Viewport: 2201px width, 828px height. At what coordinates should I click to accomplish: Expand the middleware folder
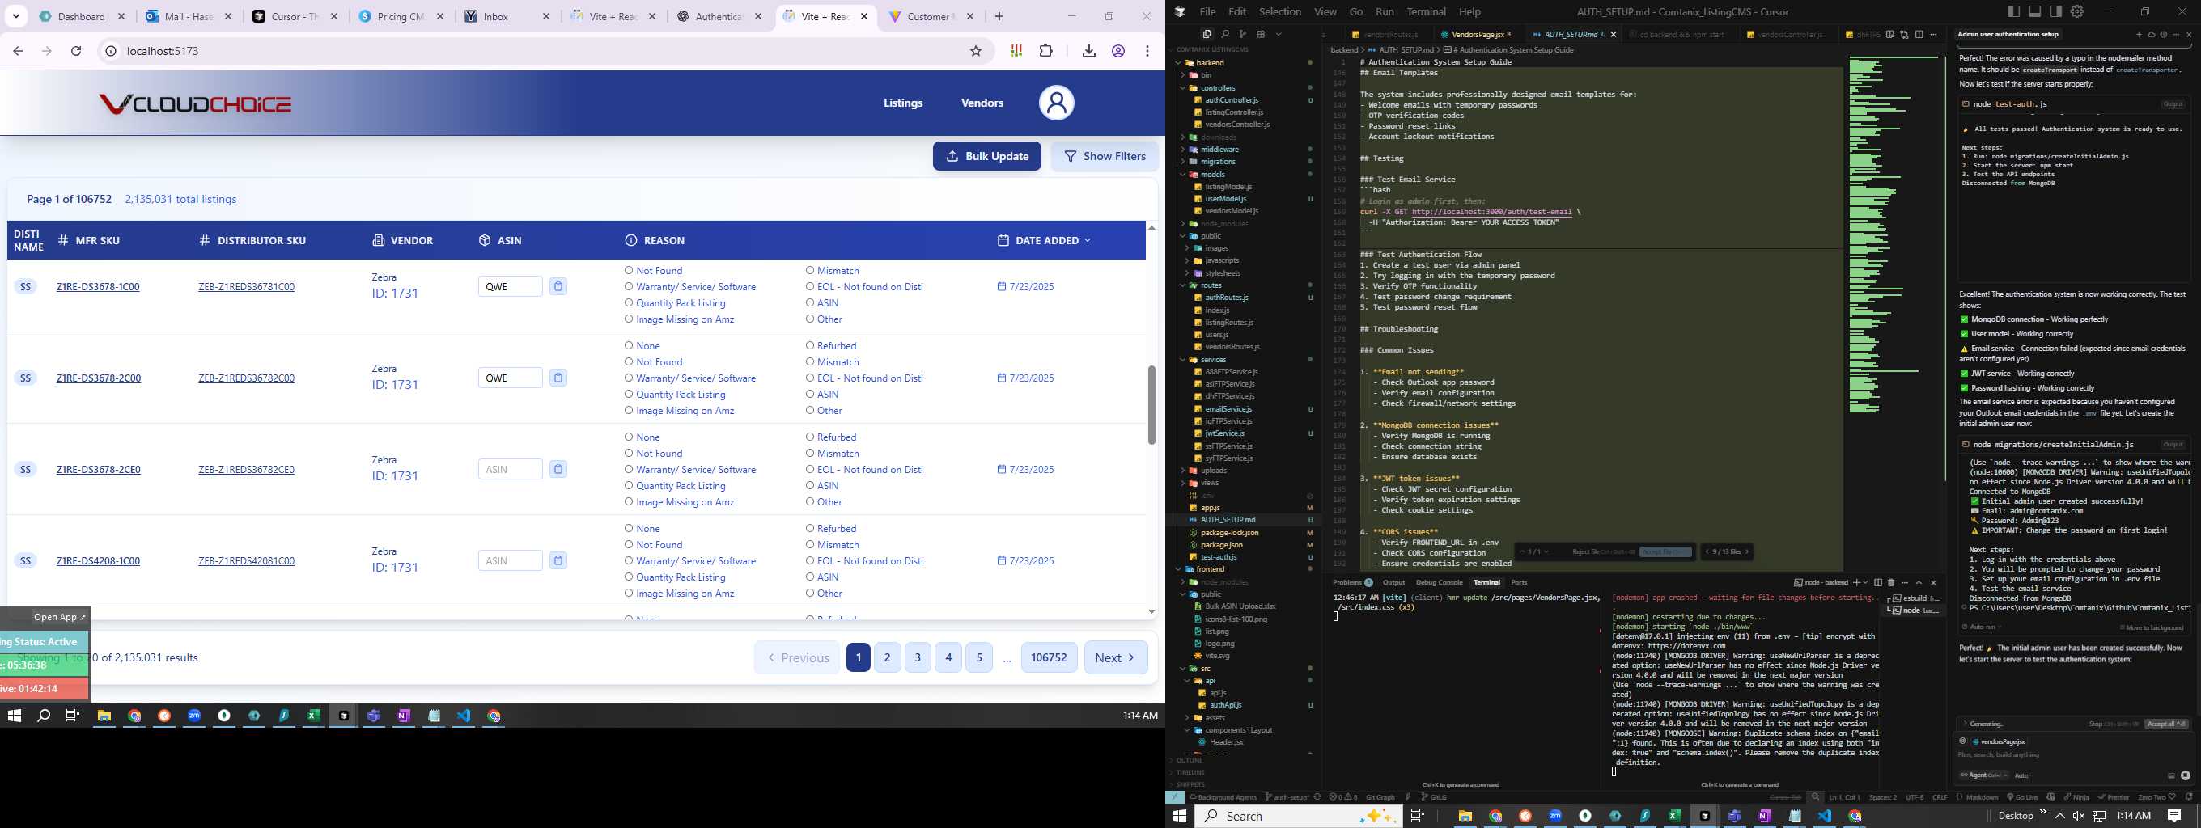(1184, 150)
